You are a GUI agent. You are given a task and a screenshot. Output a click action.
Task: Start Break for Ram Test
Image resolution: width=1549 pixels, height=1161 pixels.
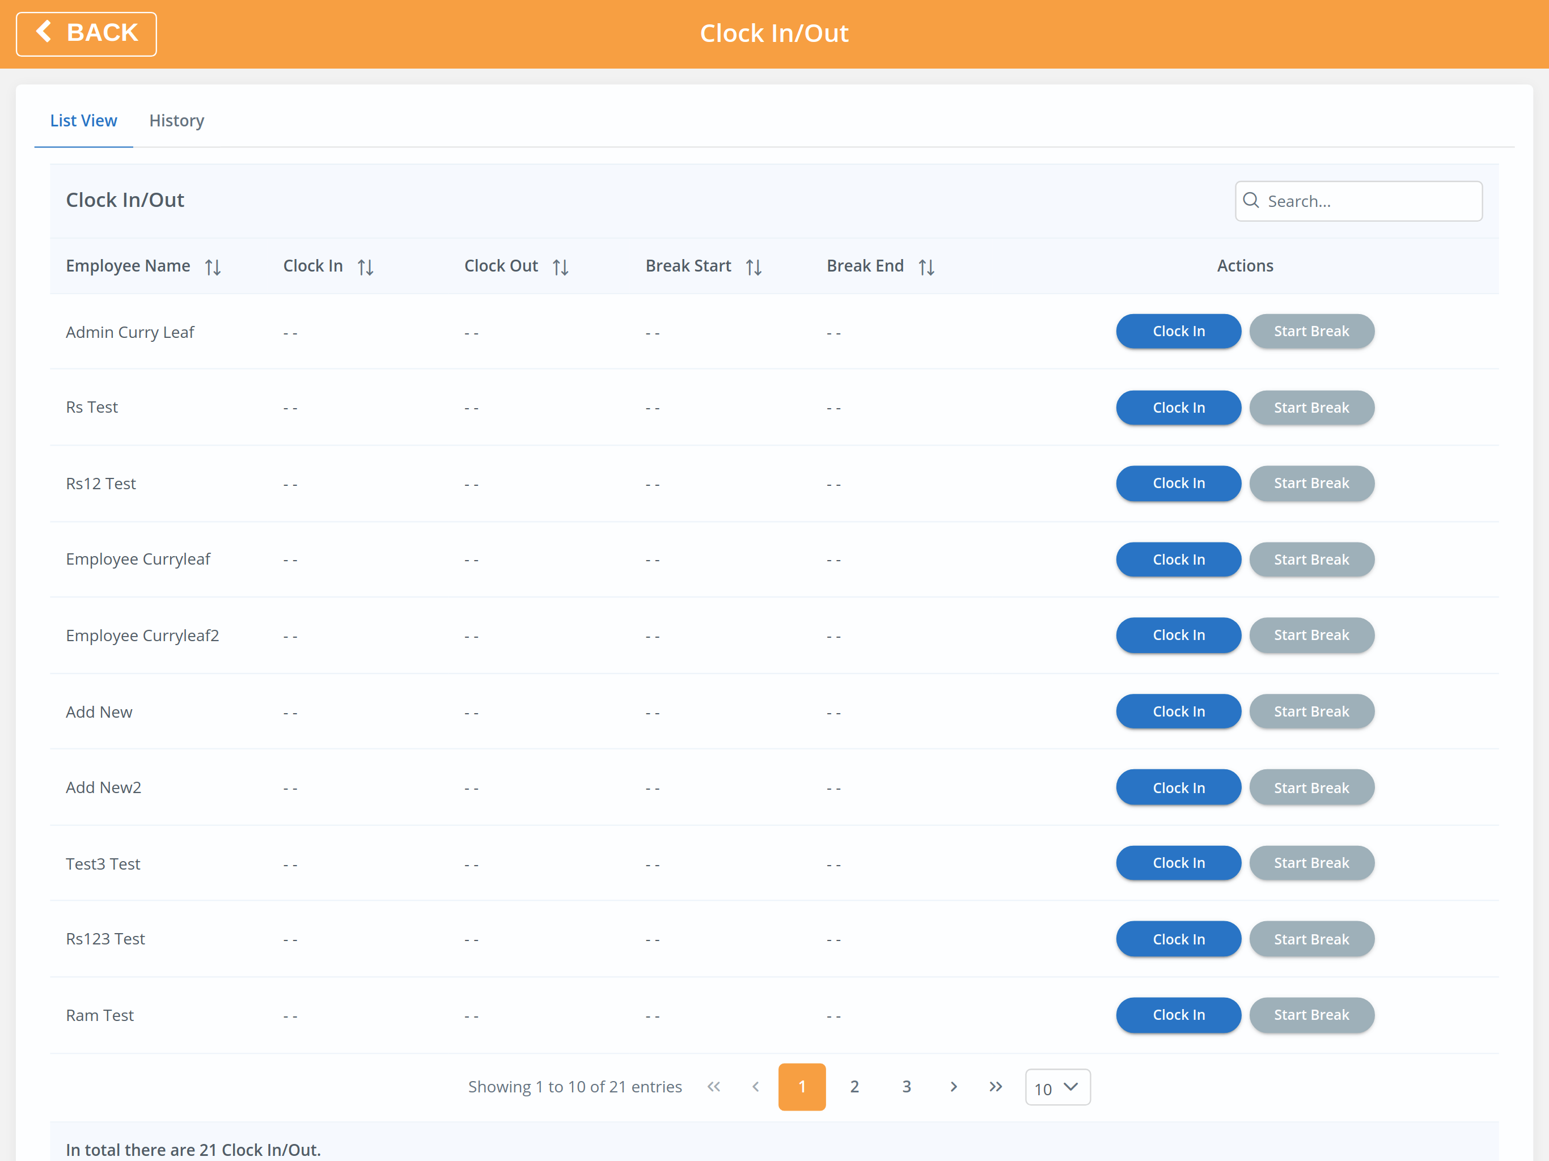click(x=1311, y=1015)
